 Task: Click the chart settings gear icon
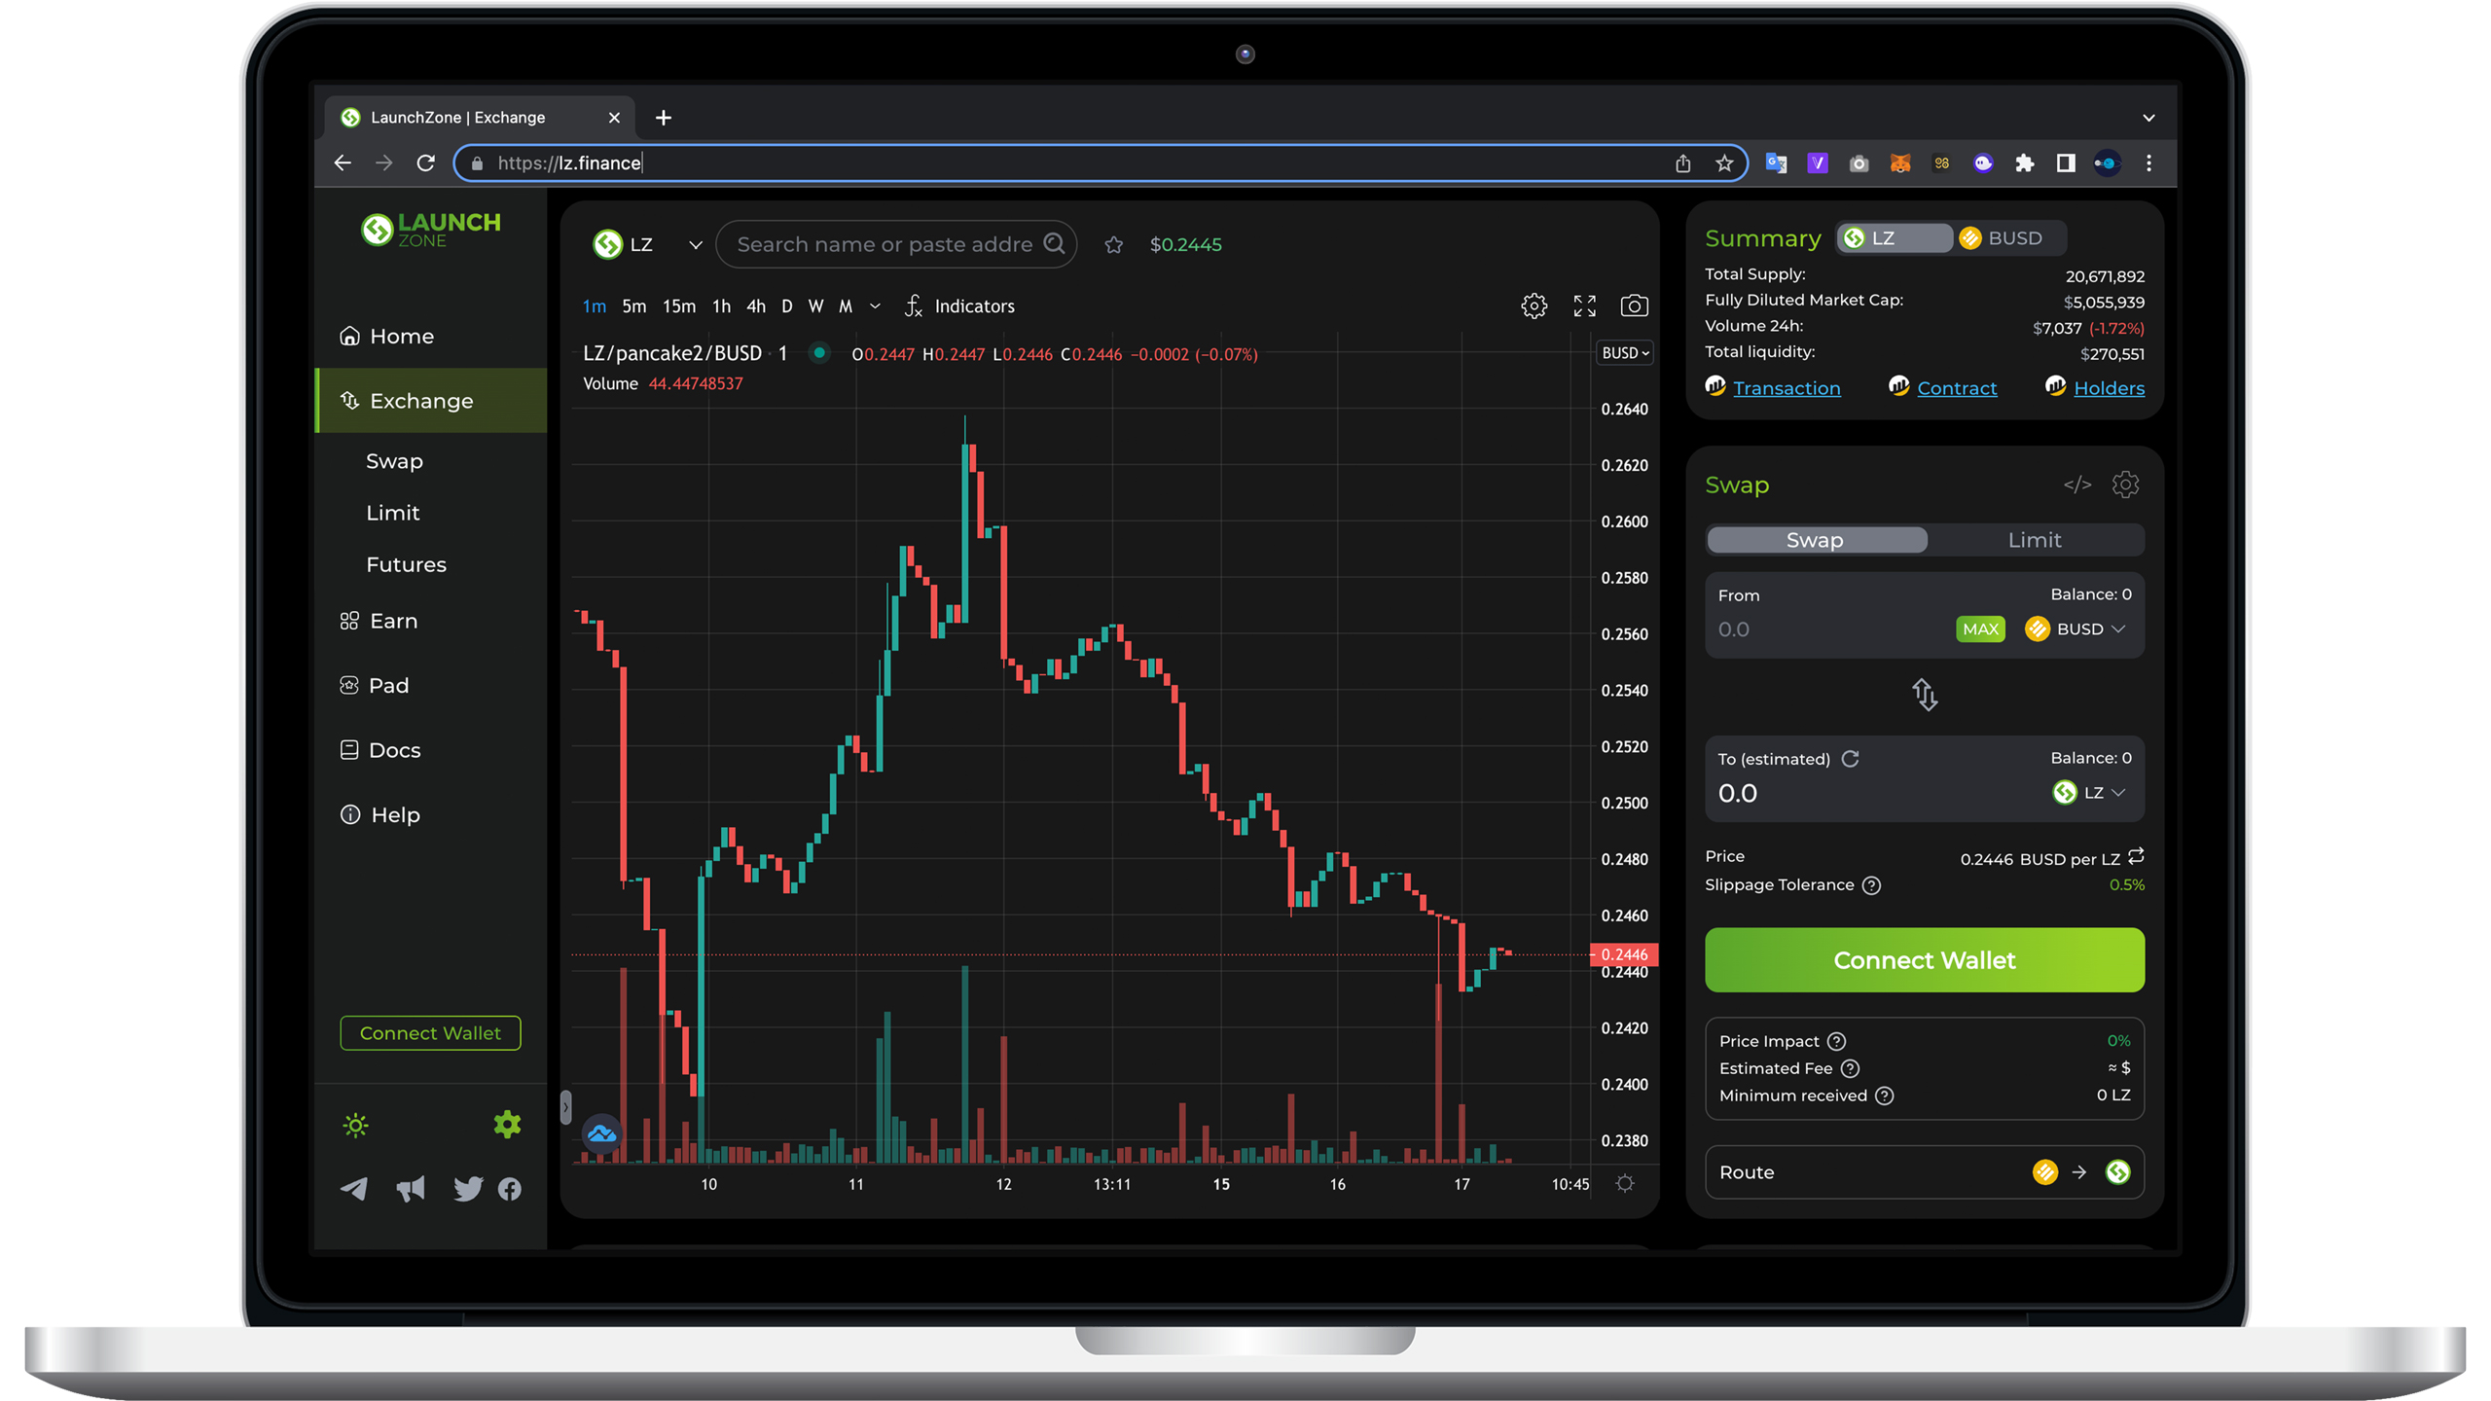(1534, 305)
